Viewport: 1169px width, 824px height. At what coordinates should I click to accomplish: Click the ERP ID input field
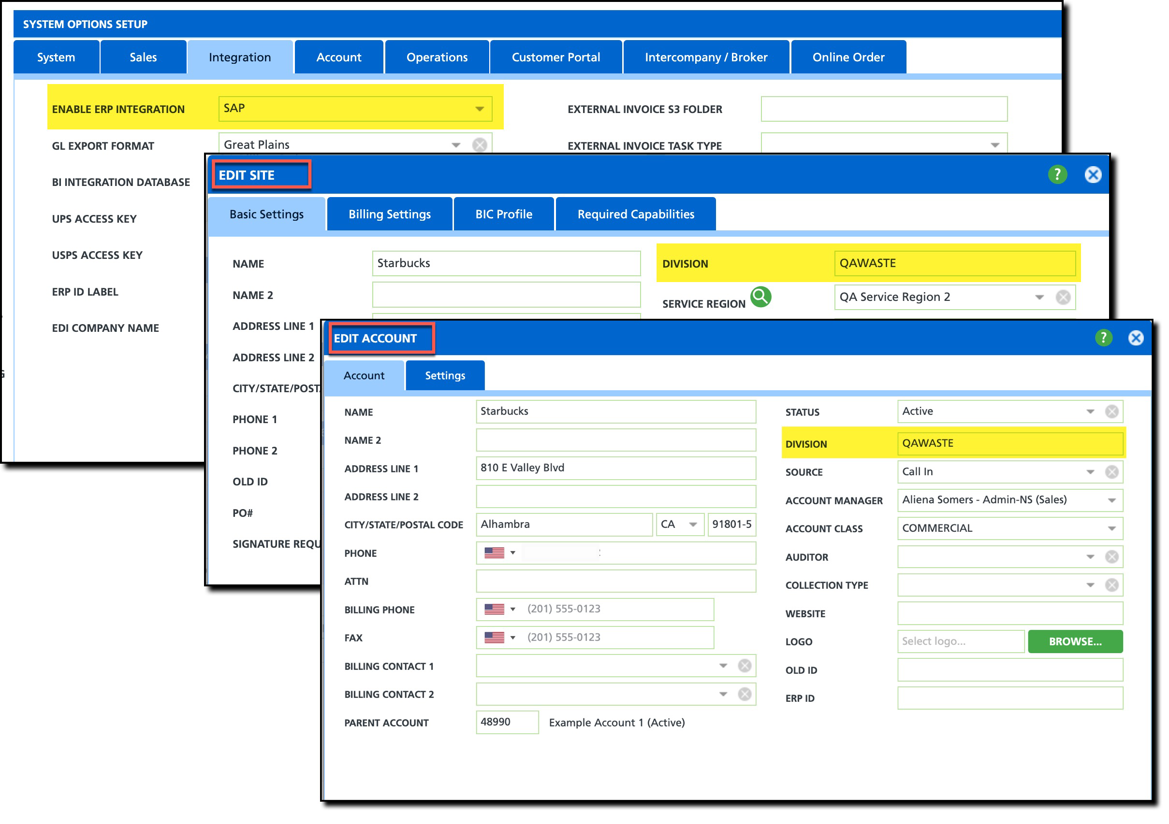(x=1010, y=699)
